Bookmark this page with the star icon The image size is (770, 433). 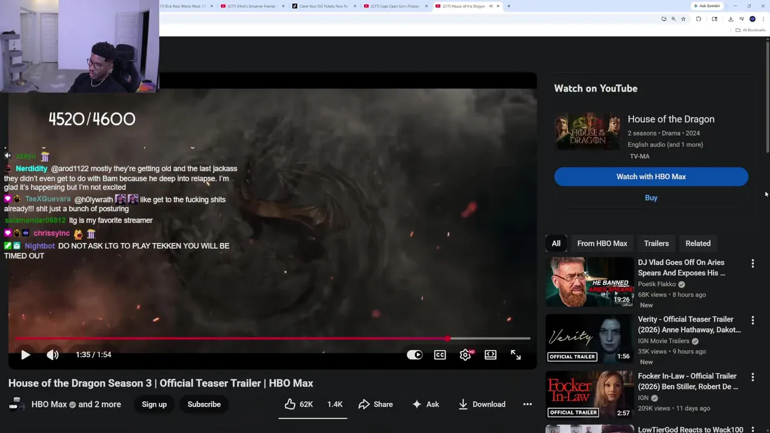click(683, 19)
